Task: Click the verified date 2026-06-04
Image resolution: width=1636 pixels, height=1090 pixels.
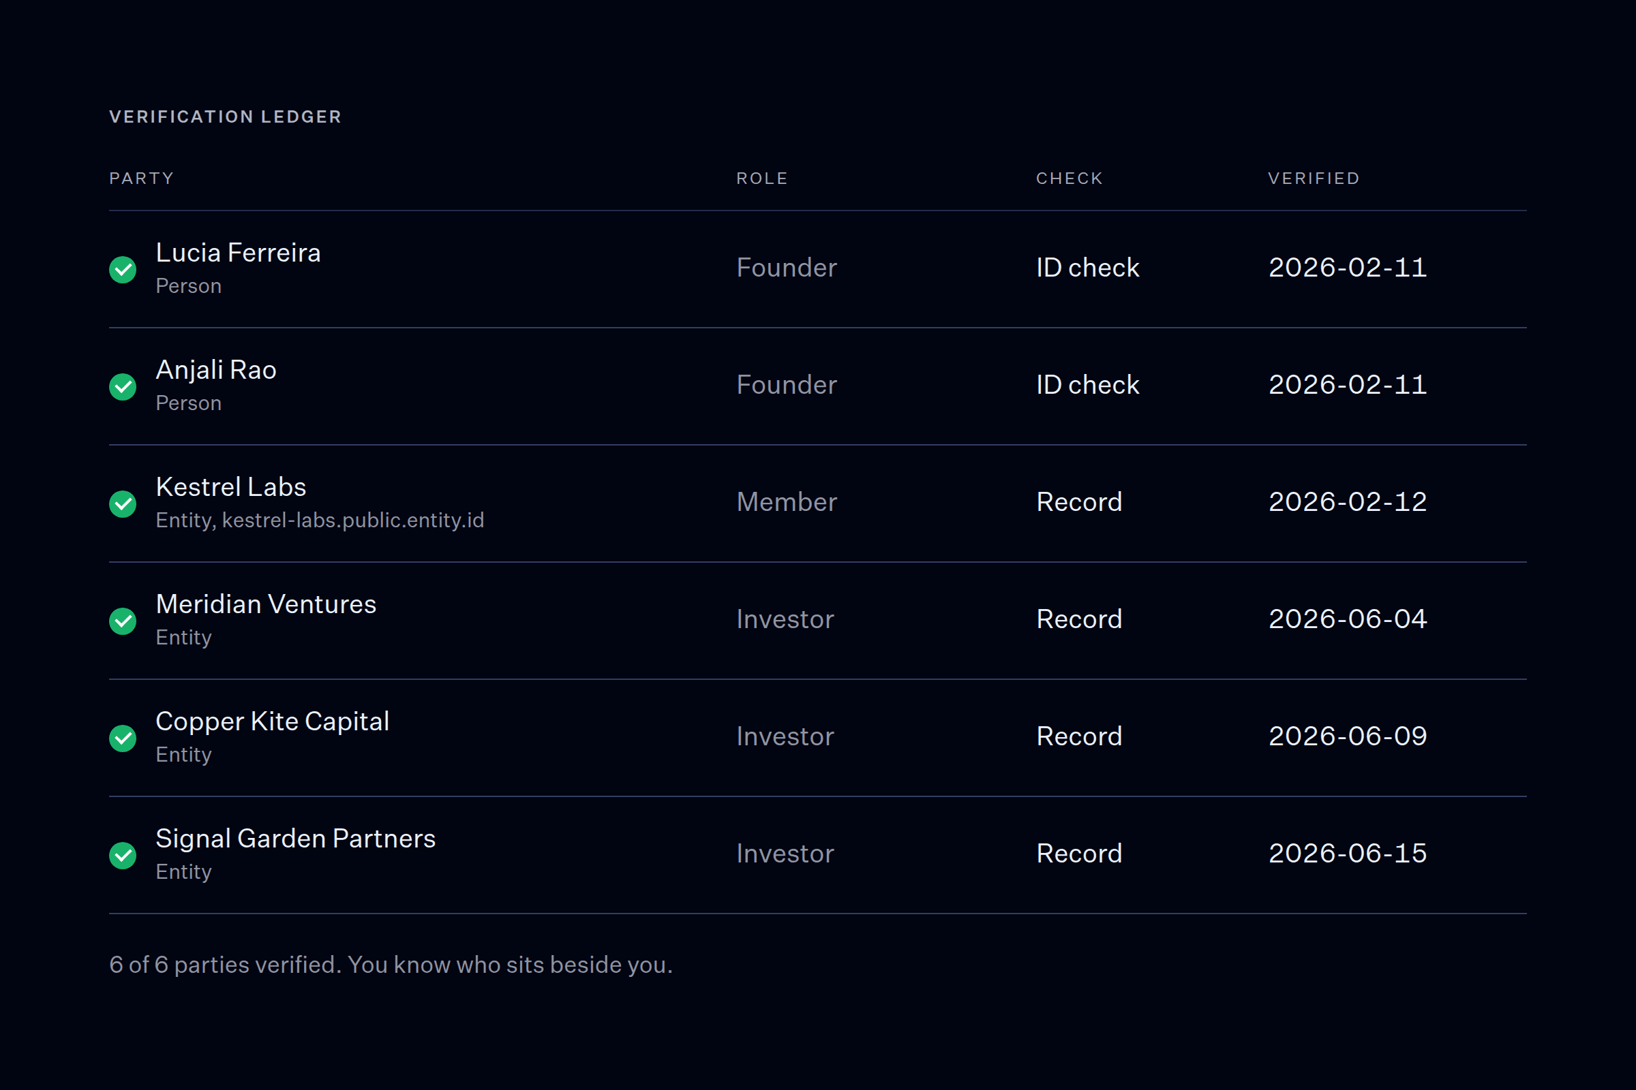Action: (1348, 619)
